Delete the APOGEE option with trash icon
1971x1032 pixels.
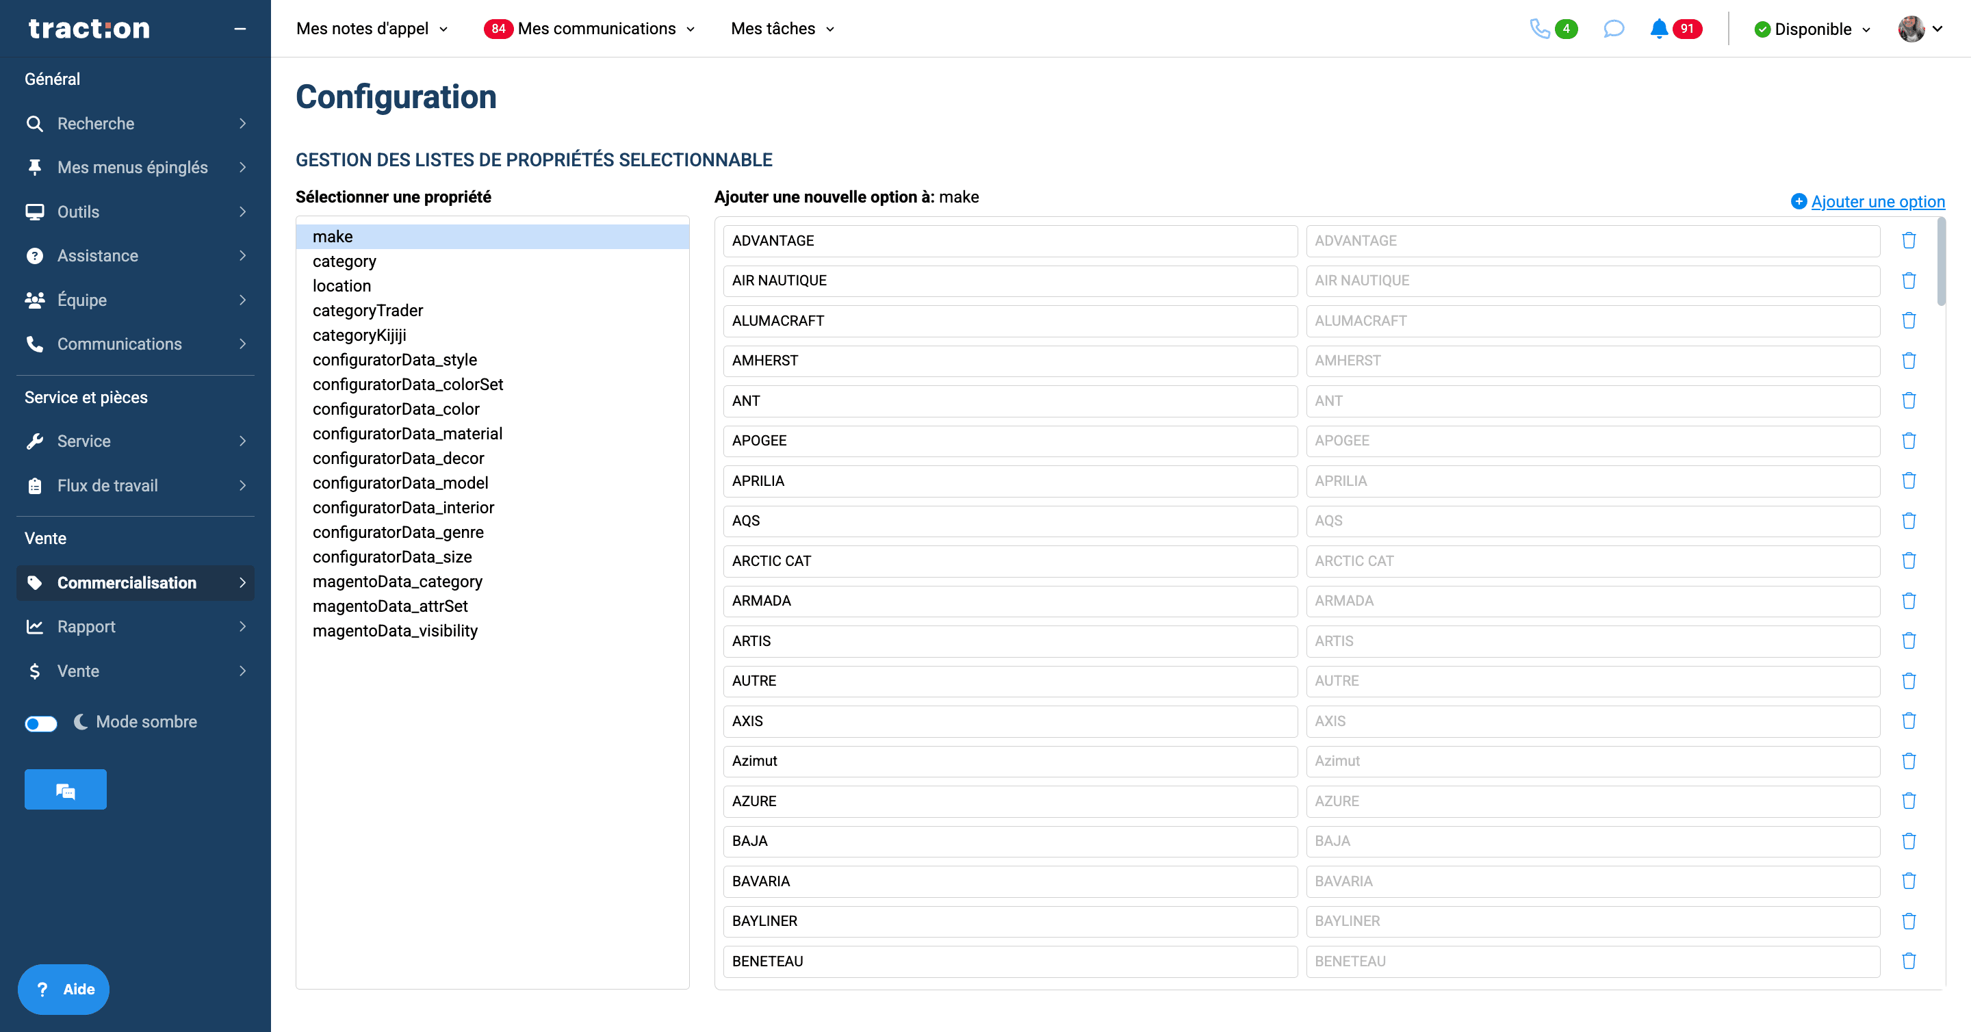coord(1908,441)
